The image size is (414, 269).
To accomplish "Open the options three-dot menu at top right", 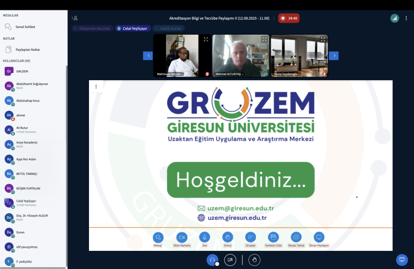I will pyautogui.click(x=406, y=18).
